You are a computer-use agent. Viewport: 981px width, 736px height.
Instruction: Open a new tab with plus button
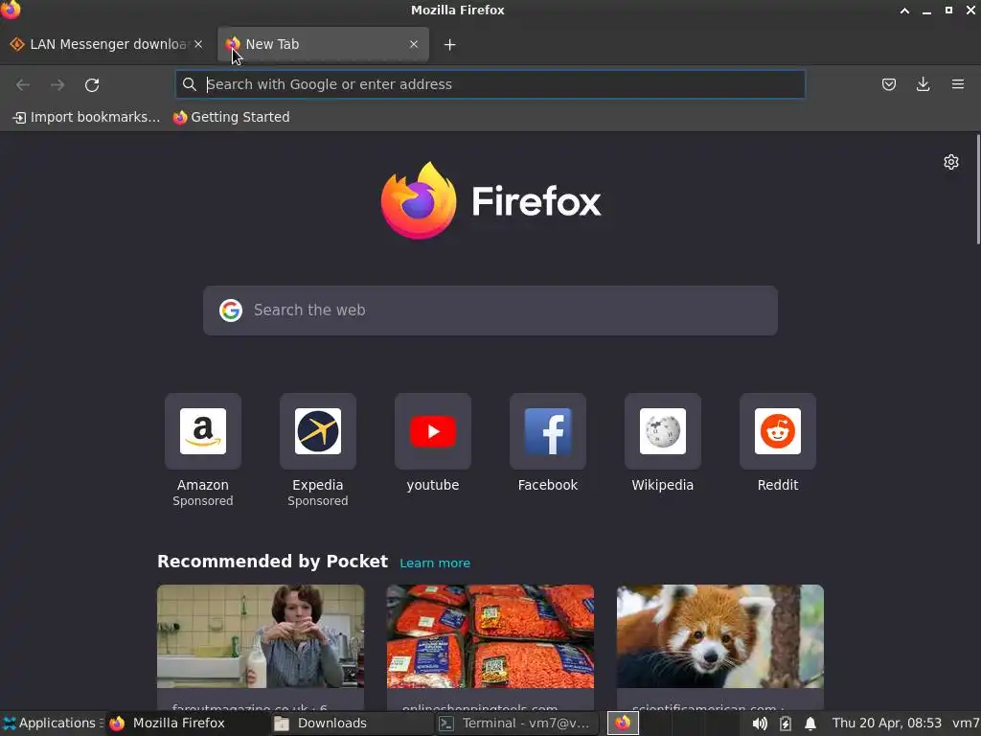tap(449, 44)
